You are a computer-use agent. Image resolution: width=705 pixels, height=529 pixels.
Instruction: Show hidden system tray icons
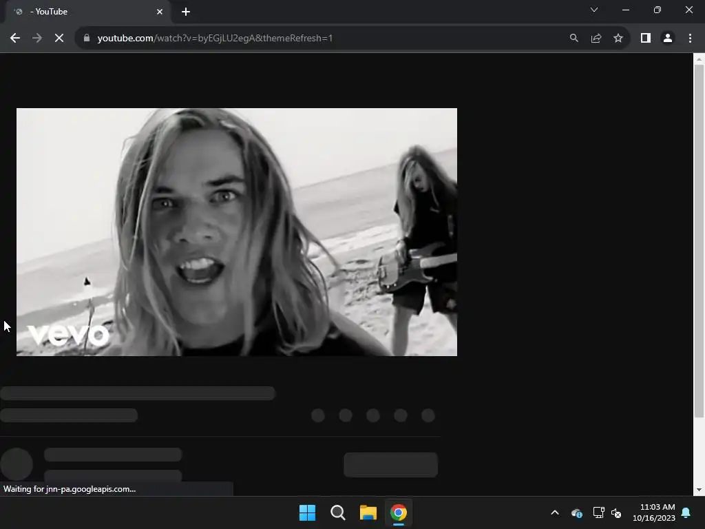pyautogui.click(x=555, y=512)
